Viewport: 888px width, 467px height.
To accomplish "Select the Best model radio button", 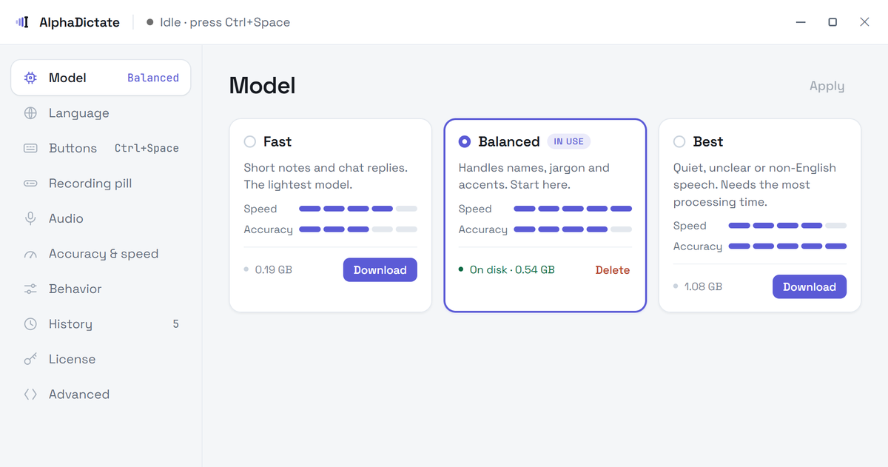I will coord(679,141).
